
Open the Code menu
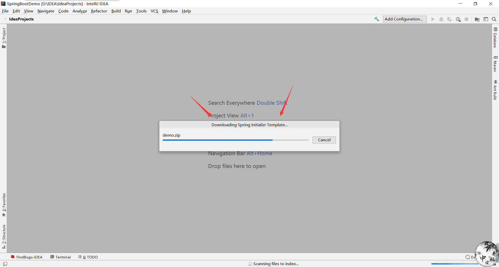pyautogui.click(x=63, y=11)
